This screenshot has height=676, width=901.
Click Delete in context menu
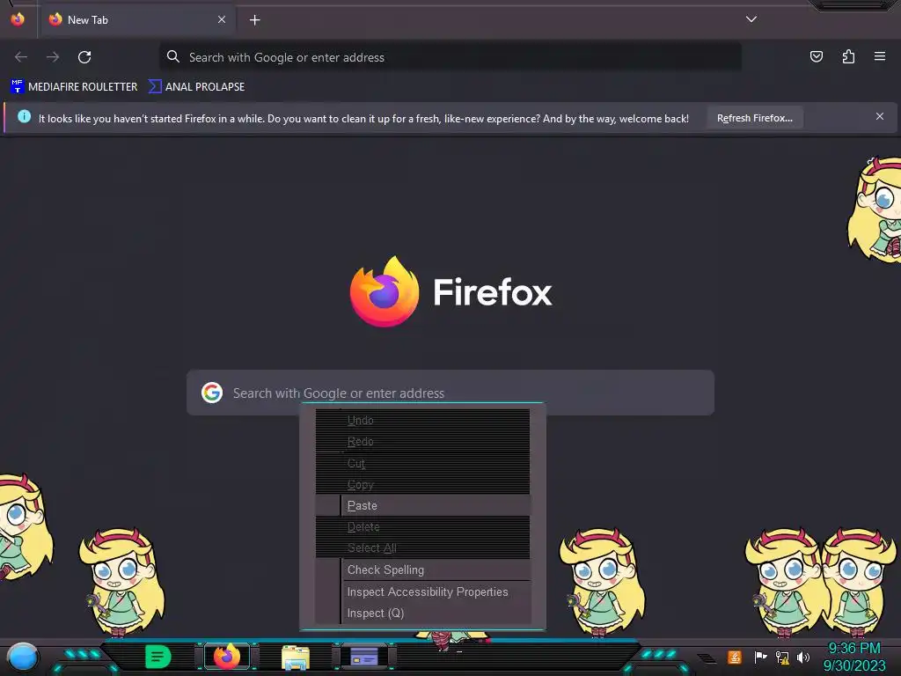coord(423,526)
